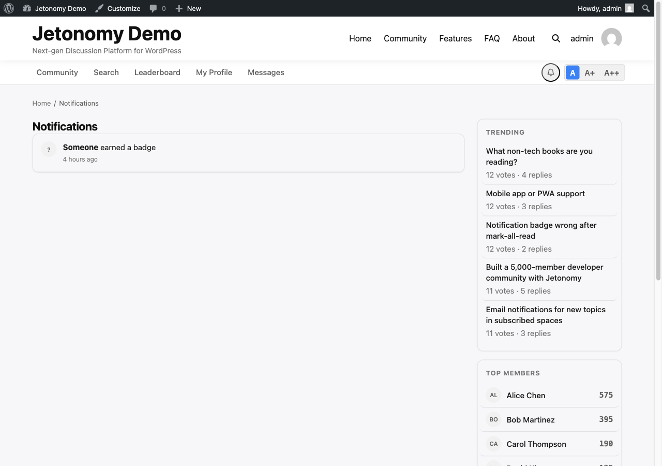This screenshot has width=662, height=466.
Task: Open the Howdy, admin account menu
Action: point(605,8)
